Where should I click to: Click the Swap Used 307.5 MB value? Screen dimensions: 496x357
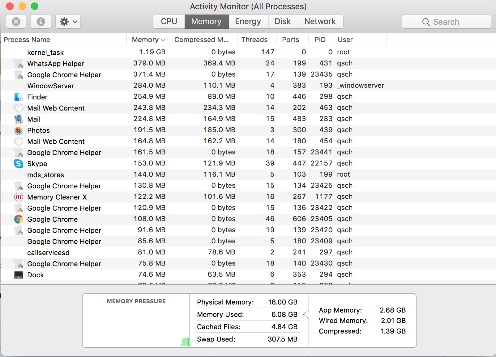click(x=283, y=339)
